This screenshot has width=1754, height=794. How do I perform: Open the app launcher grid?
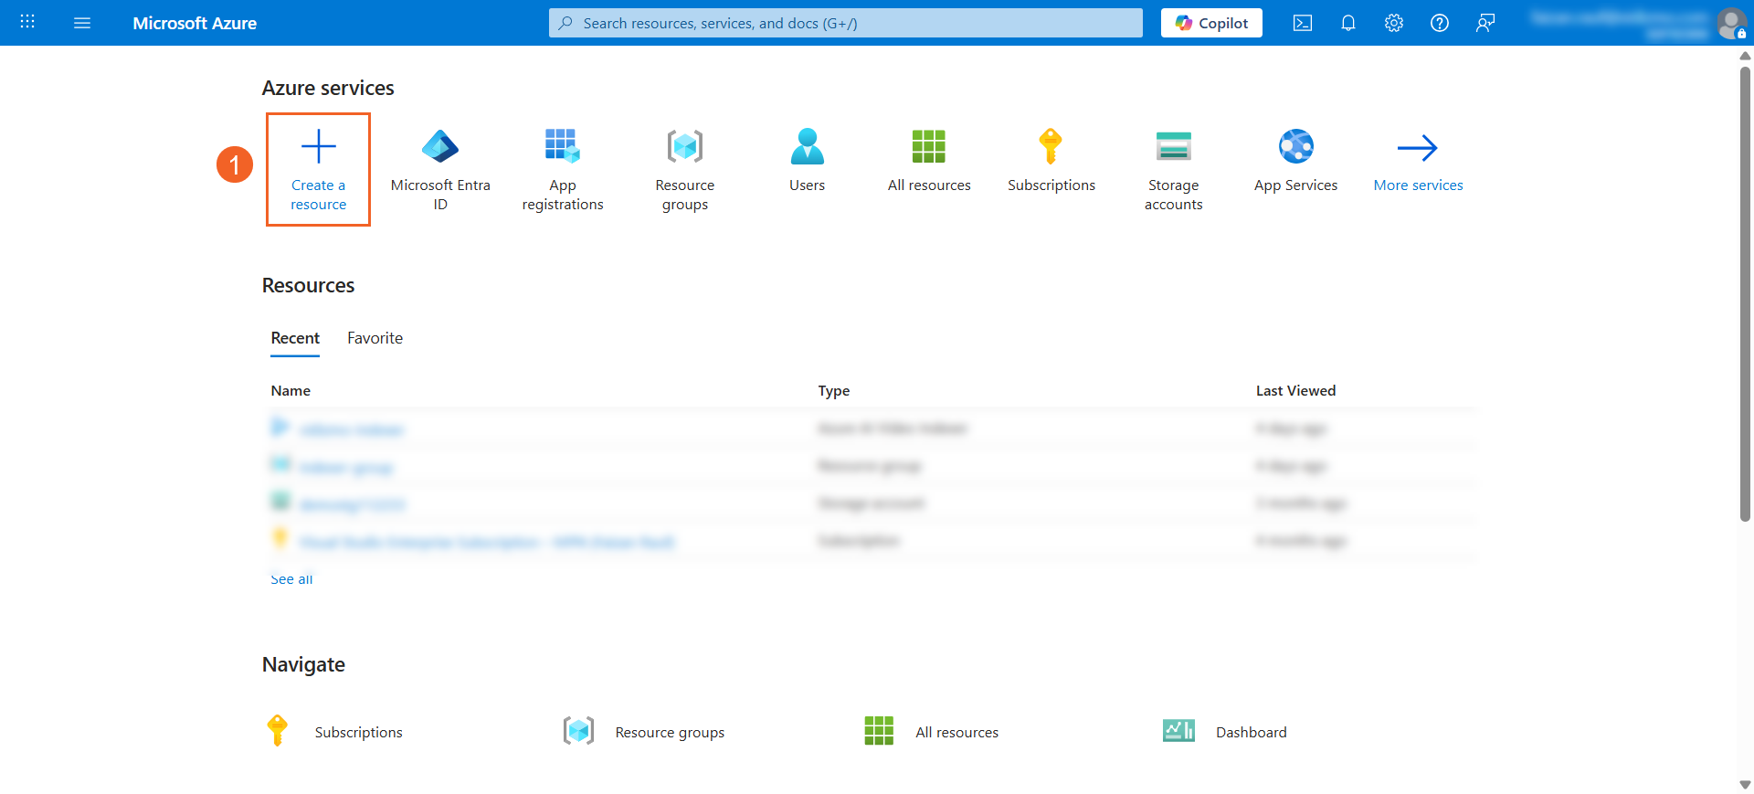pyautogui.click(x=27, y=23)
